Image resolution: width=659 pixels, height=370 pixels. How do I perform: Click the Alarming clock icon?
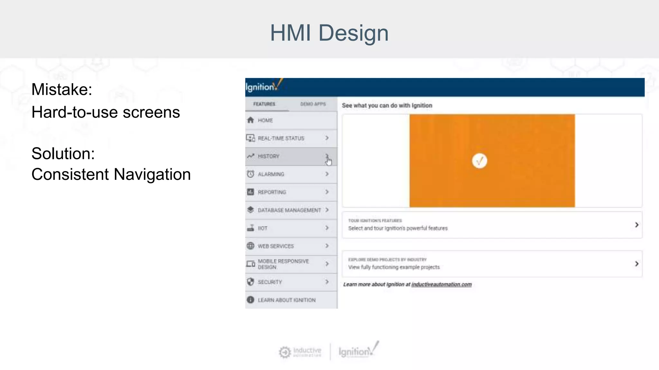pos(250,174)
